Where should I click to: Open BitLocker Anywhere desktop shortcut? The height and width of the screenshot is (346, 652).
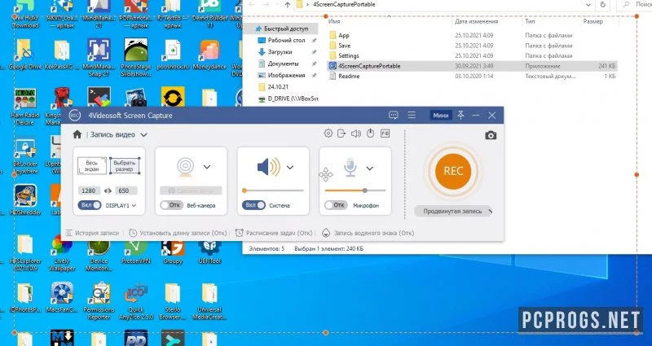tap(25, 156)
